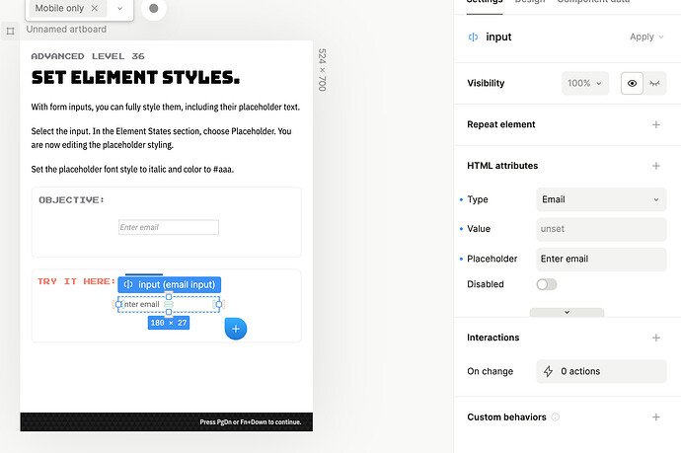Click the Custom behaviors info icon
The image size is (681, 453).
click(556, 417)
